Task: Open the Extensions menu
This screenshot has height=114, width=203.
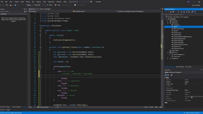Action: [x=51, y=2]
